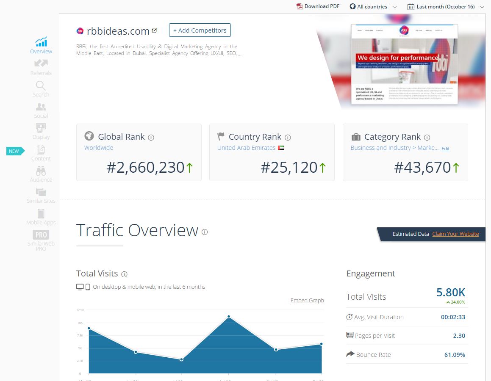Click the PDF file icon
This screenshot has width=491, height=381.
click(x=300, y=7)
